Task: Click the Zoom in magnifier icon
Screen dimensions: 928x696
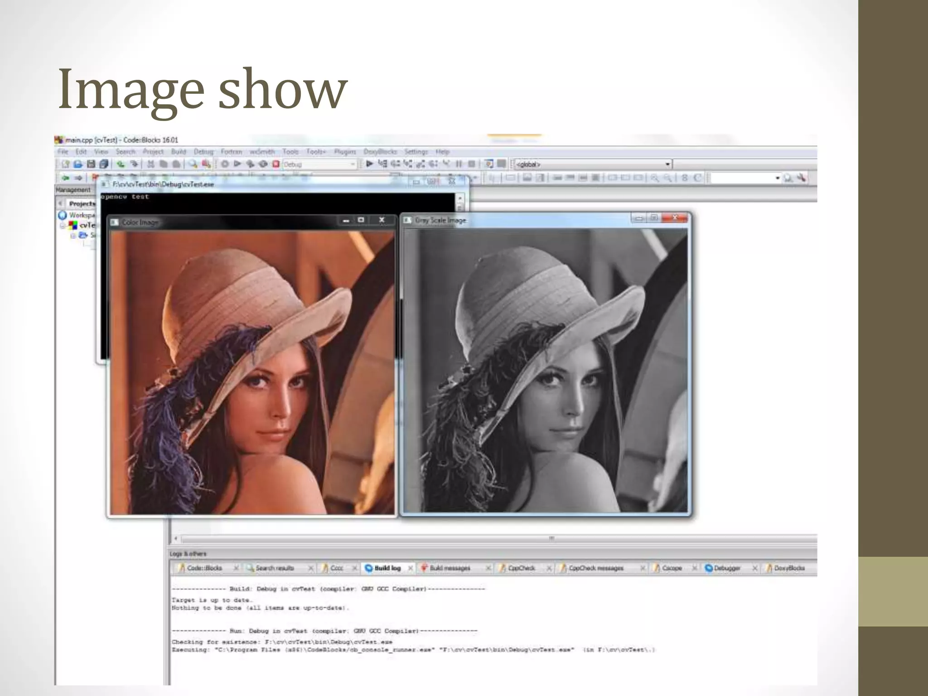Action: [x=654, y=178]
